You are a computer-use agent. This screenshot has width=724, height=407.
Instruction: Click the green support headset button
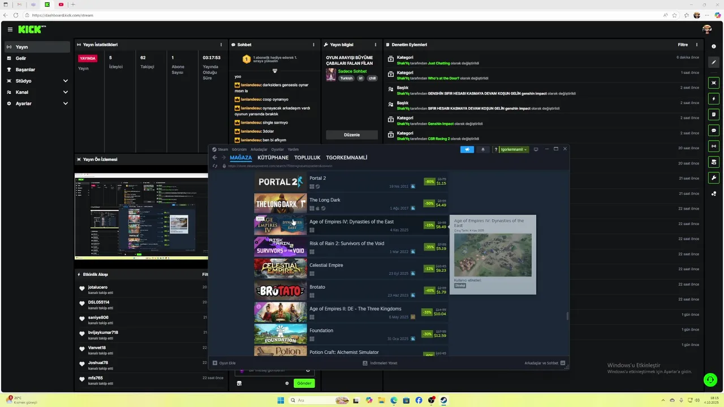710,380
